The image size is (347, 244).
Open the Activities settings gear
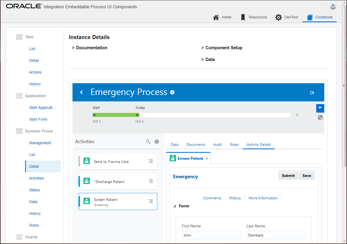[157, 141]
